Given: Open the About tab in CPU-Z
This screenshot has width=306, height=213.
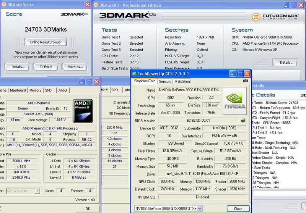Looking at the screenshot, I should 63,90.
